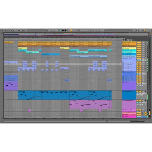Stop playback with the square Stop button

(x=63, y=30)
